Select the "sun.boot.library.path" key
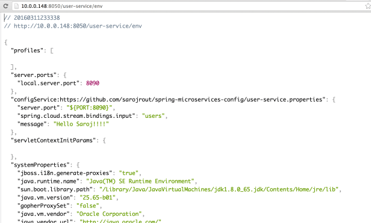This screenshot has width=371, height=223. pyautogui.click(x=55, y=189)
